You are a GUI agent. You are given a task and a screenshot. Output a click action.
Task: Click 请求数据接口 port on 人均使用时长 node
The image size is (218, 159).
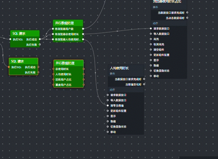pos(108,95)
